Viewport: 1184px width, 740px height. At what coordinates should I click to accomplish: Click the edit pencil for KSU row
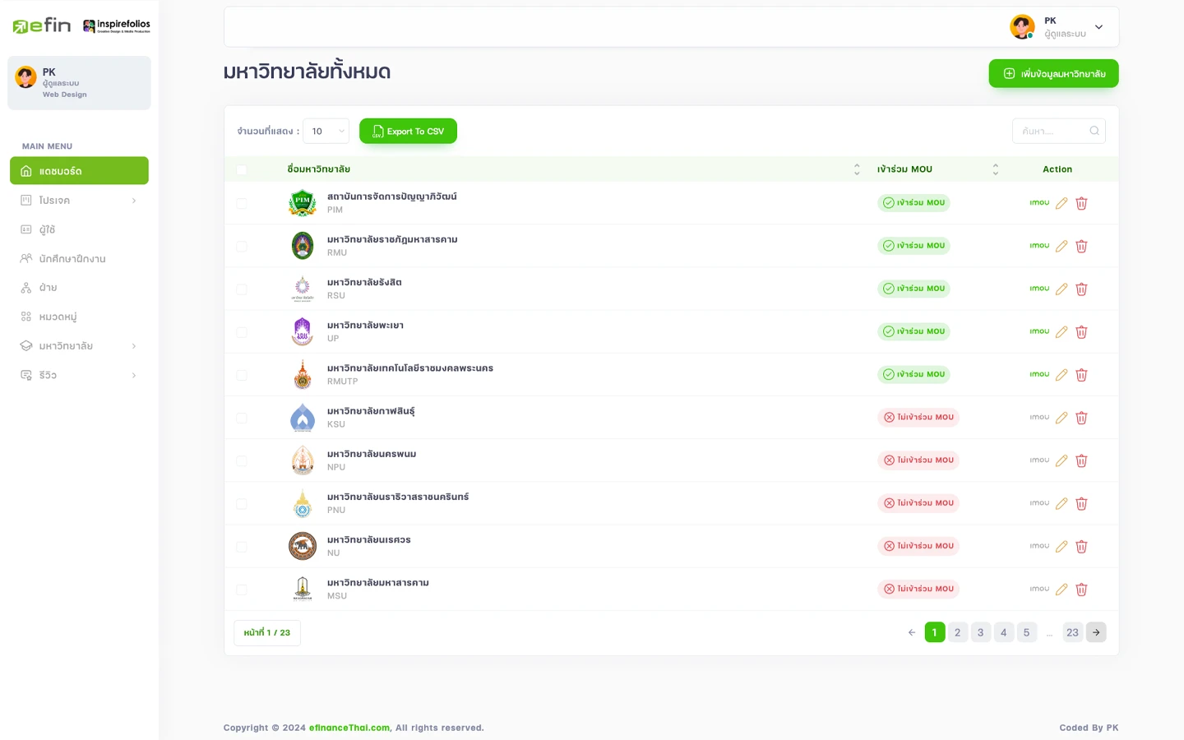(x=1061, y=418)
